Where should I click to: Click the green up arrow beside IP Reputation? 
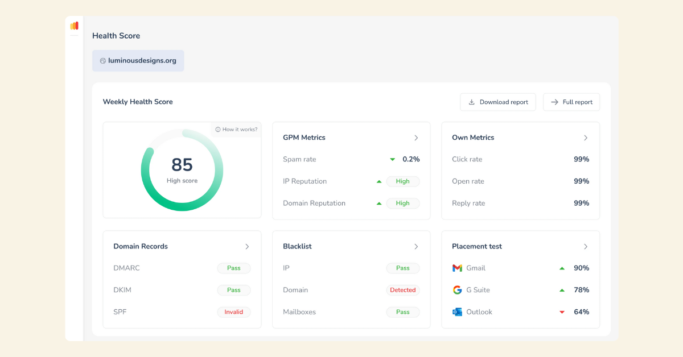click(379, 181)
